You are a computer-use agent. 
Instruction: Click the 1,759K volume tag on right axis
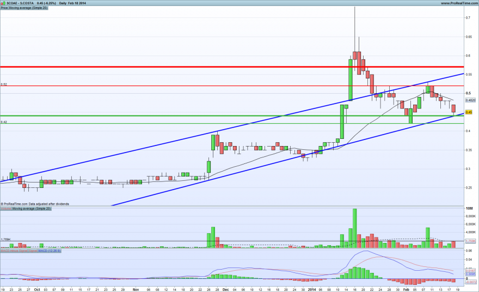[x=470, y=241]
